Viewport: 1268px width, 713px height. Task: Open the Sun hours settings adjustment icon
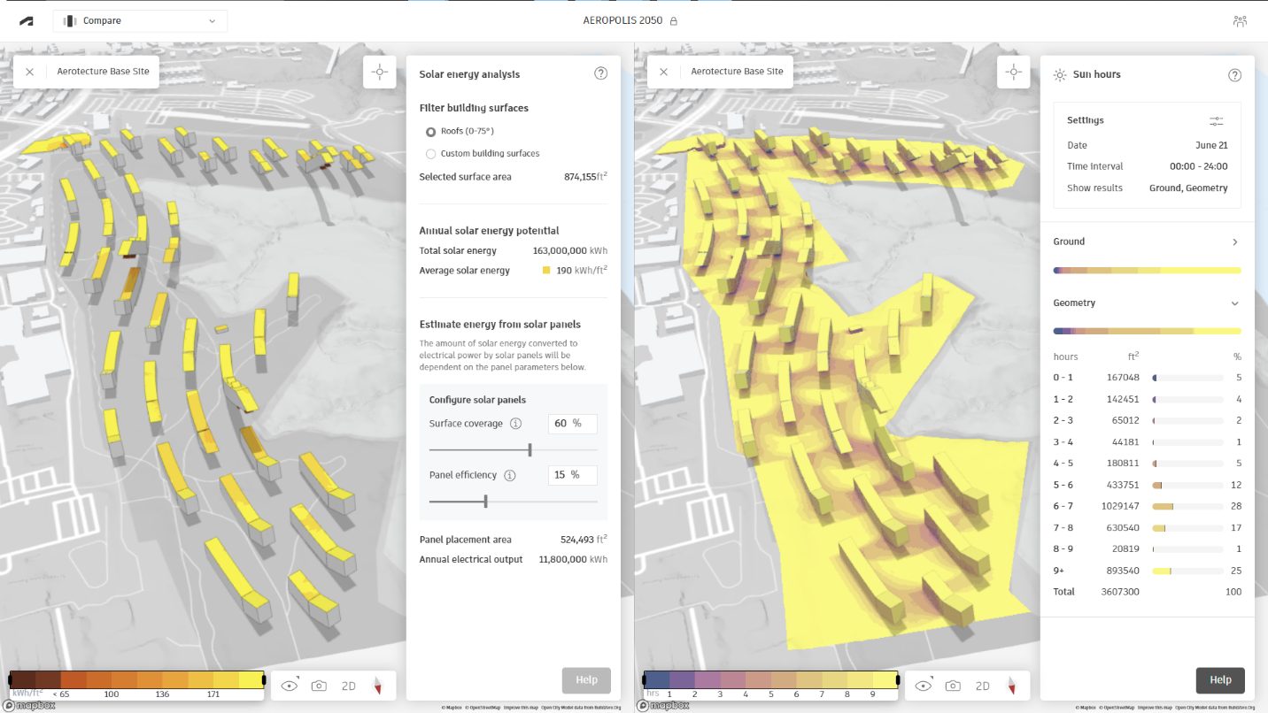coord(1216,120)
